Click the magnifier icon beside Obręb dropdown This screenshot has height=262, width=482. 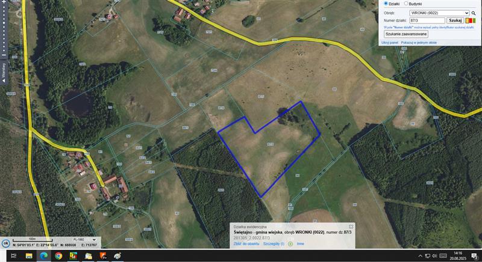pyautogui.click(x=474, y=13)
